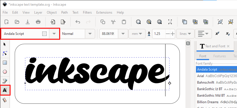Image resolution: width=237 pixels, height=108 pixels.
Task: Click the Zoom to fit page icon
Action: [159, 22]
